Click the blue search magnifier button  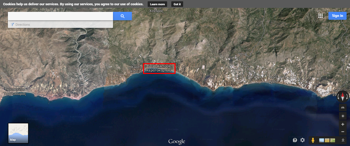click(122, 16)
